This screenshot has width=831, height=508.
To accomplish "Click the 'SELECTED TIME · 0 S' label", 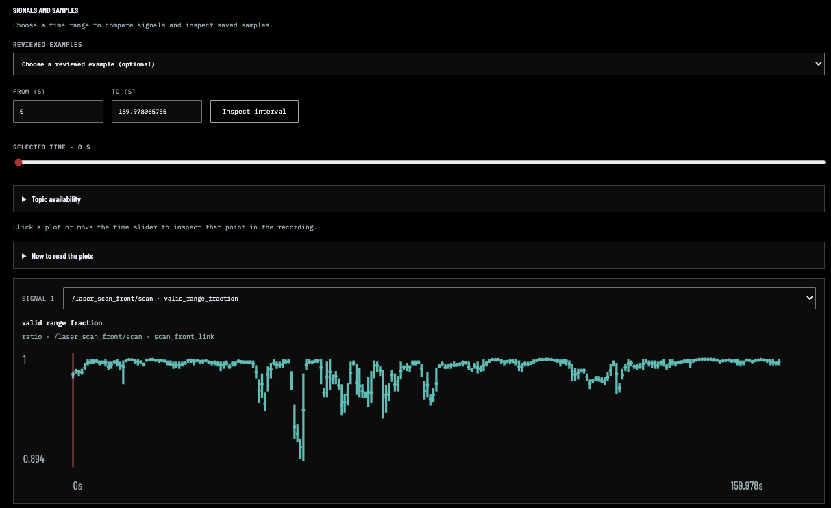I will tap(51, 147).
